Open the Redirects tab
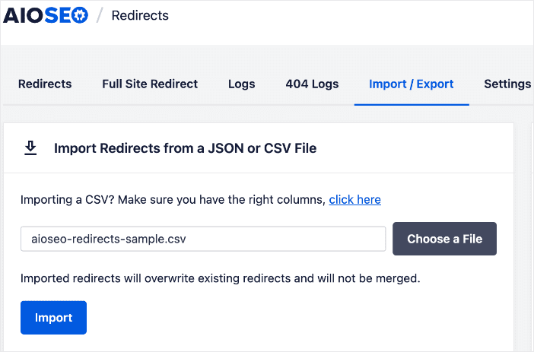 point(45,84)
